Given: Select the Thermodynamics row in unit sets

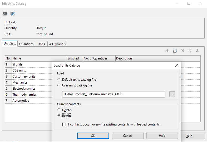Looking at the screenshot, I should 24,95.
